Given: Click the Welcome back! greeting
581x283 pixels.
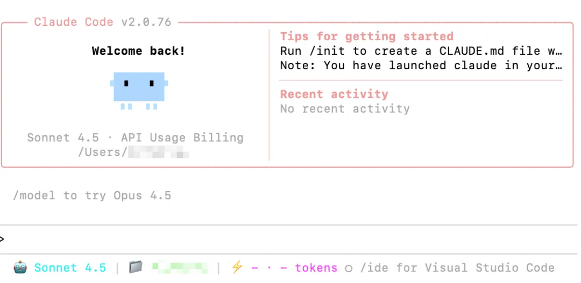Looking at the screenshot, I should pyautogui.click(x=139, y=51).
